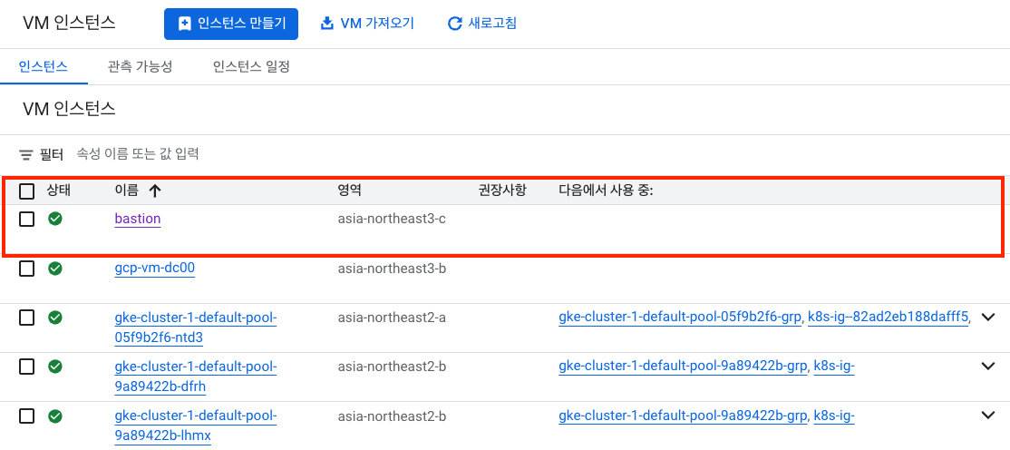Open the 인스턴스 일정 tab

[x=251, y=66]
